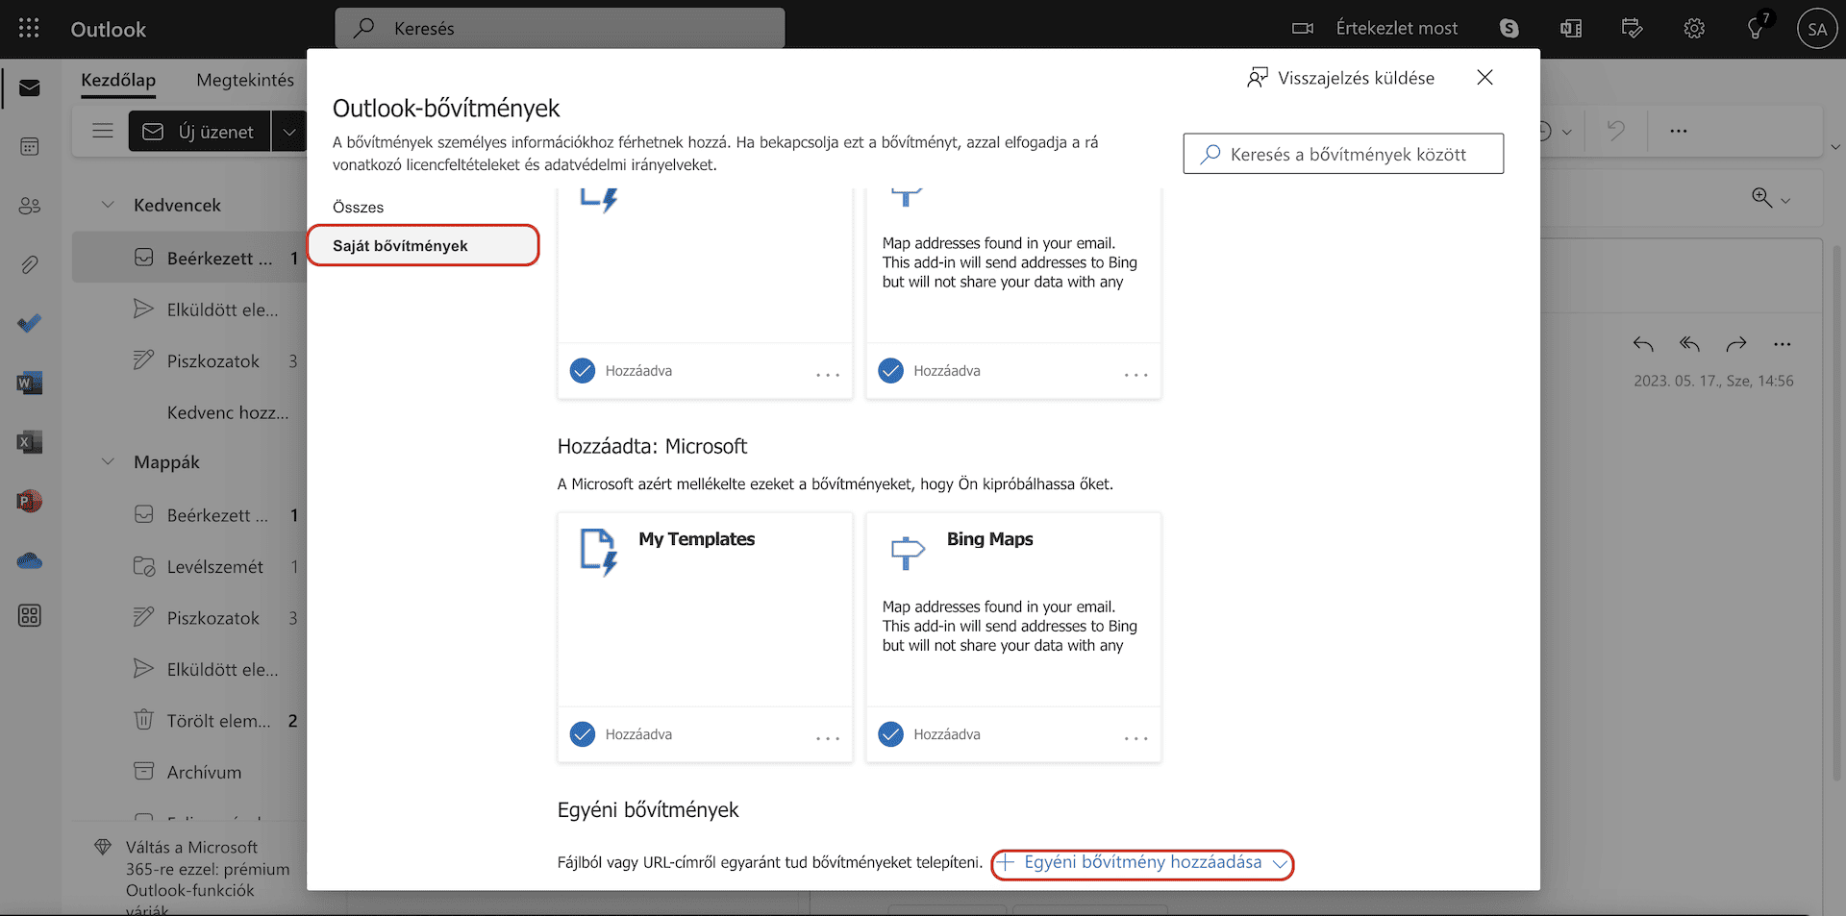Open the Mail icon in left rail

[x=29, y=88]
